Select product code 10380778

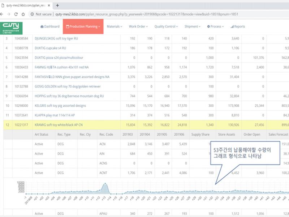point(21,48)
